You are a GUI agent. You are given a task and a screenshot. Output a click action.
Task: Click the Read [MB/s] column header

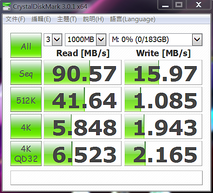coord(83,53)
